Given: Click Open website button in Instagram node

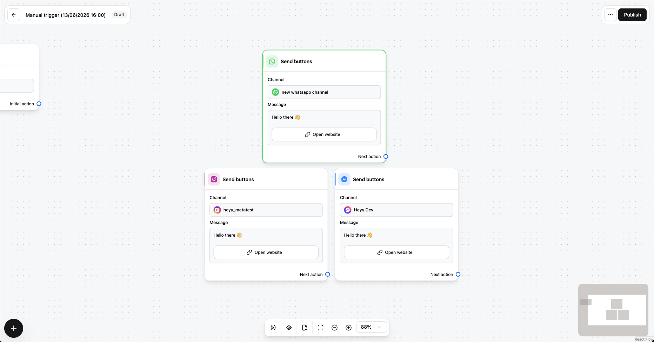Looking at the screenshot, I should tap(266, 252).
